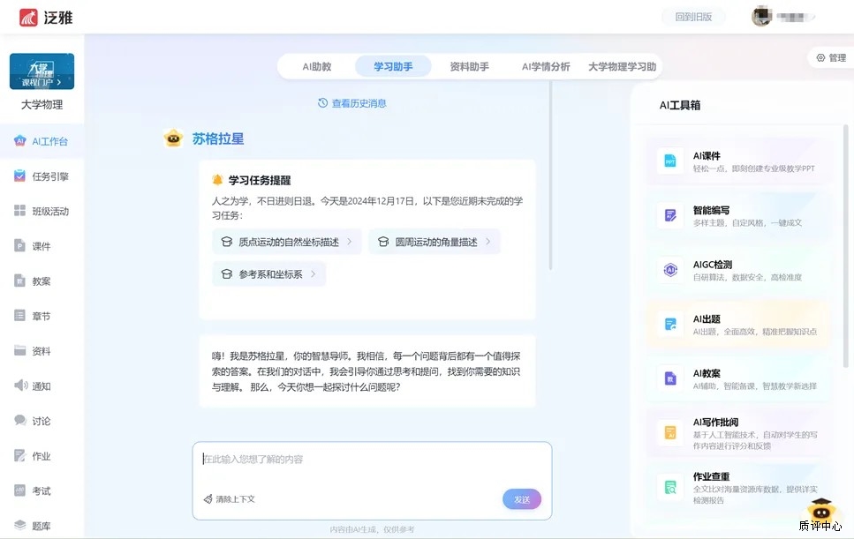Open 课件 sidebar icon

point(20,246)
